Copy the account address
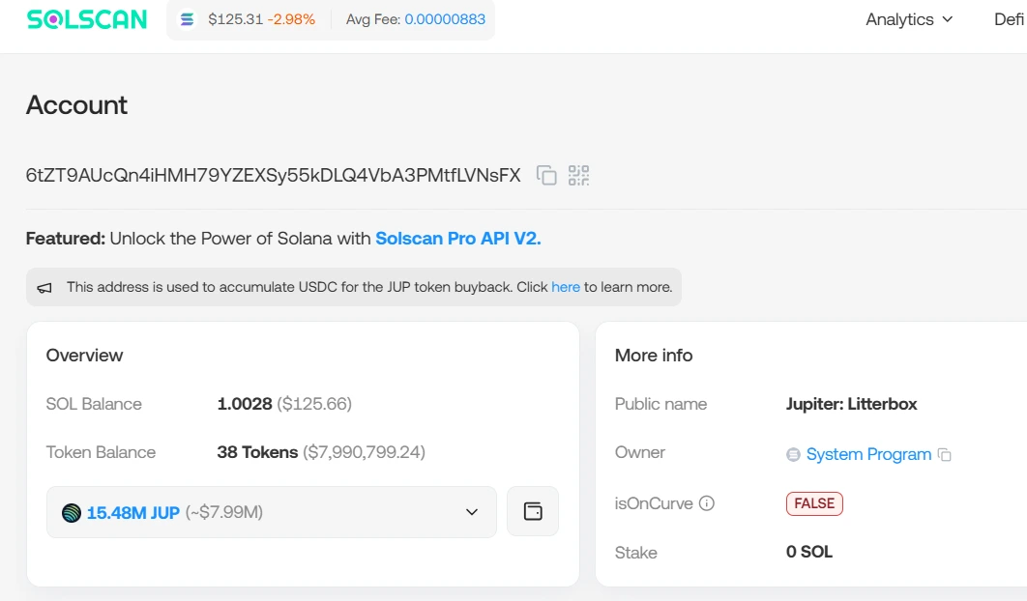The width and height of the screenshot is (1027, 601). point(546,176)
